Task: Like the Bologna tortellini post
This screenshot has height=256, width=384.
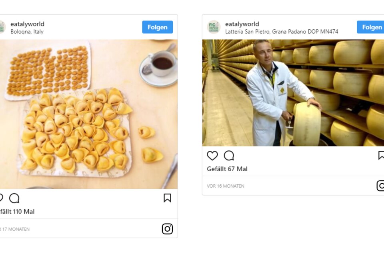Action: tap(1, 198)
